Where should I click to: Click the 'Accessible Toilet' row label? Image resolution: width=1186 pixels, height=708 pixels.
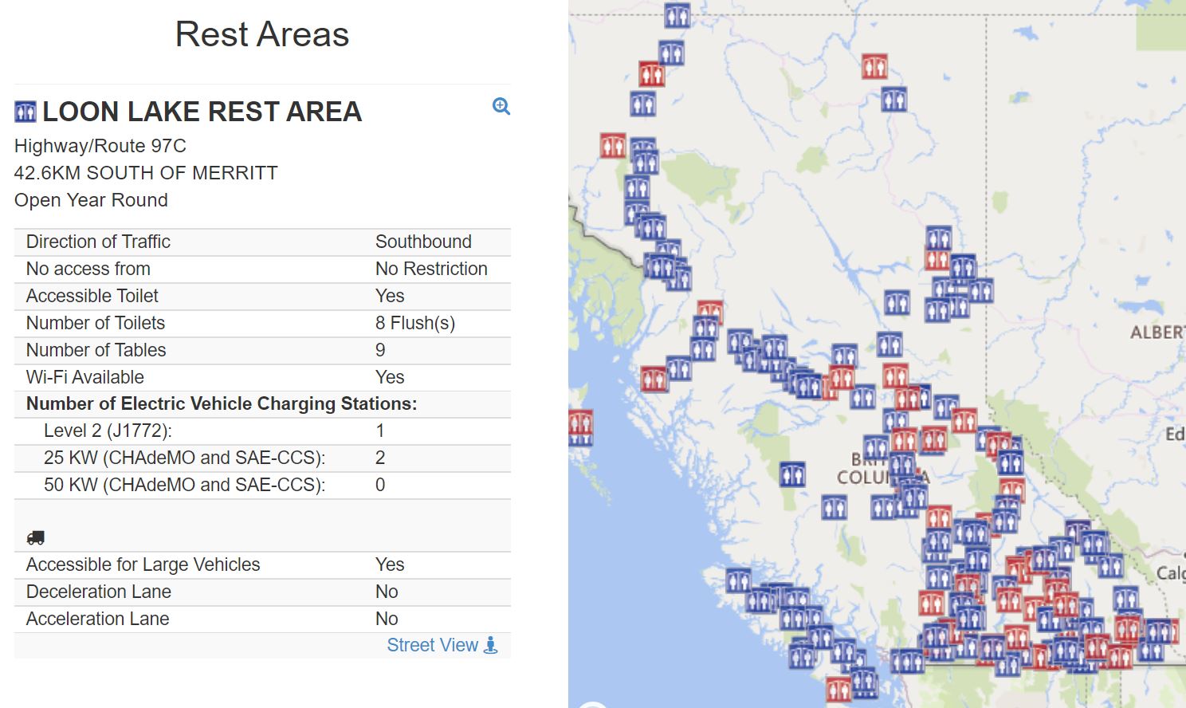92,296
